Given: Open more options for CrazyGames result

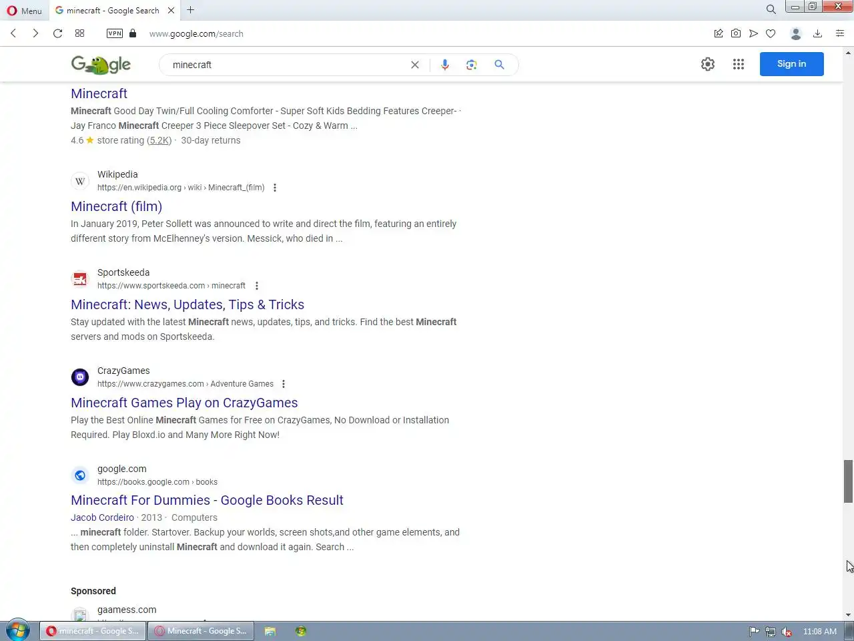Looking at the screenshot, I should pos(284,384).
